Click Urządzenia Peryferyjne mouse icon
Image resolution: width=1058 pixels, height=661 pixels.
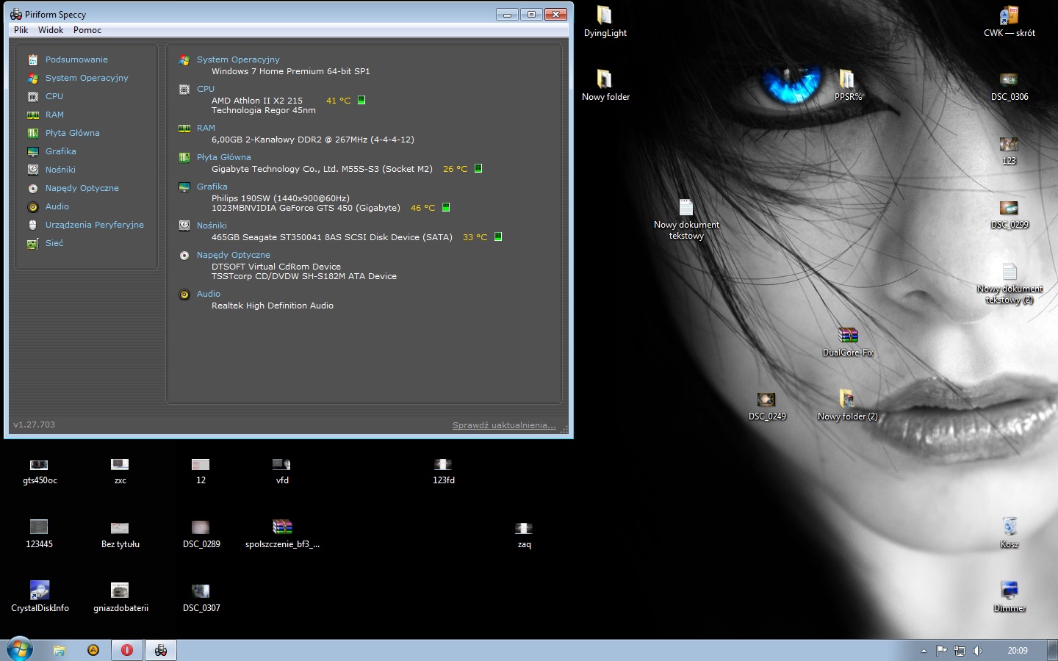(33, 225)
